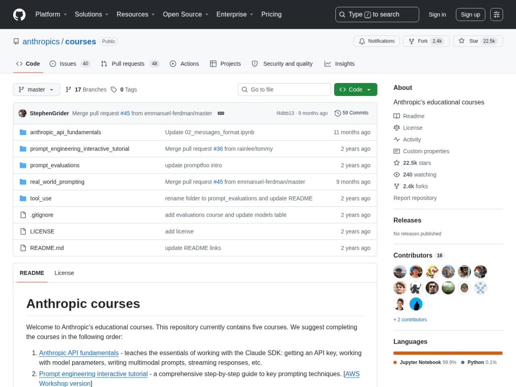The height and width of the screenshot is (387, 516).
Task: Click the Jupyter Notebook language bar
Action: click(448, 353)
